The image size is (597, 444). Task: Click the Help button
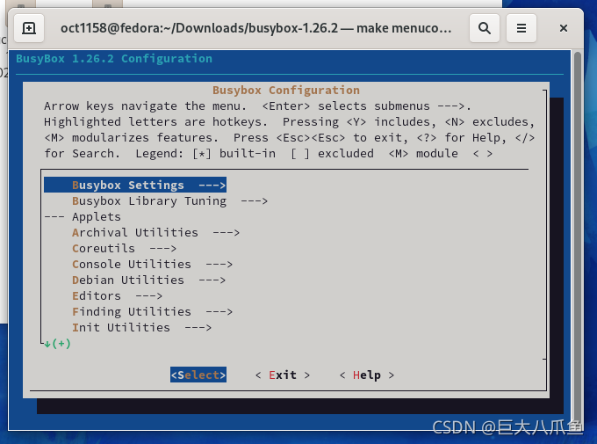(367, 375)
